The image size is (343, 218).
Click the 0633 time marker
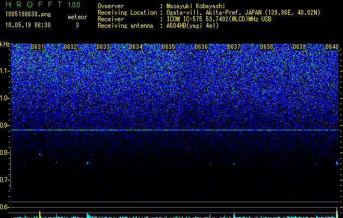click(103, 47)
